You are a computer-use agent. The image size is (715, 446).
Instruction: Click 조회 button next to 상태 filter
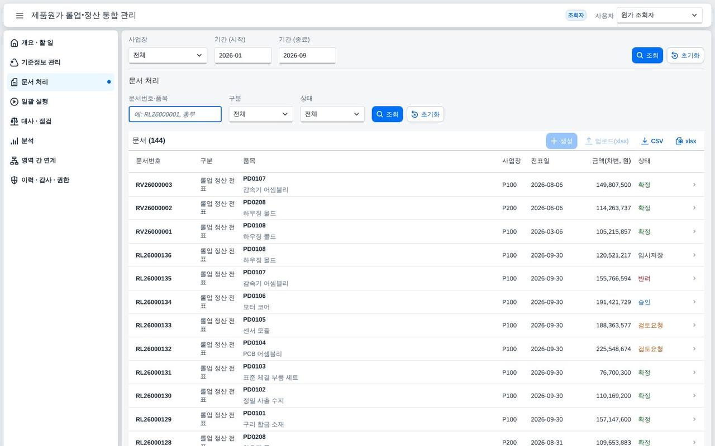[x=387, y=114]
